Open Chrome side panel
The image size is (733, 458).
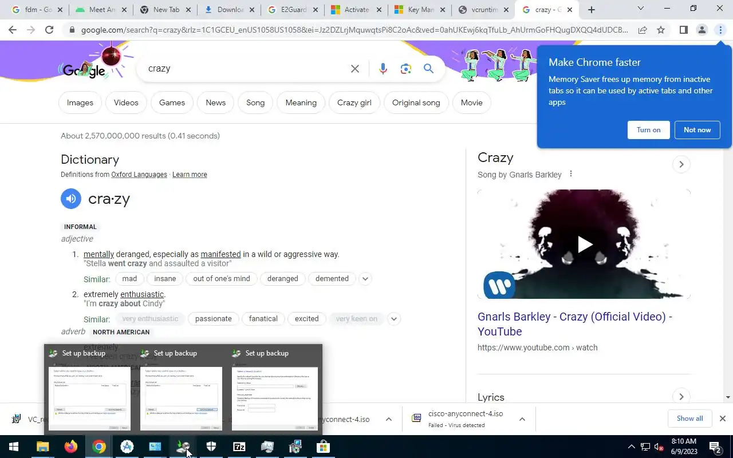click(x=683, y=30)
